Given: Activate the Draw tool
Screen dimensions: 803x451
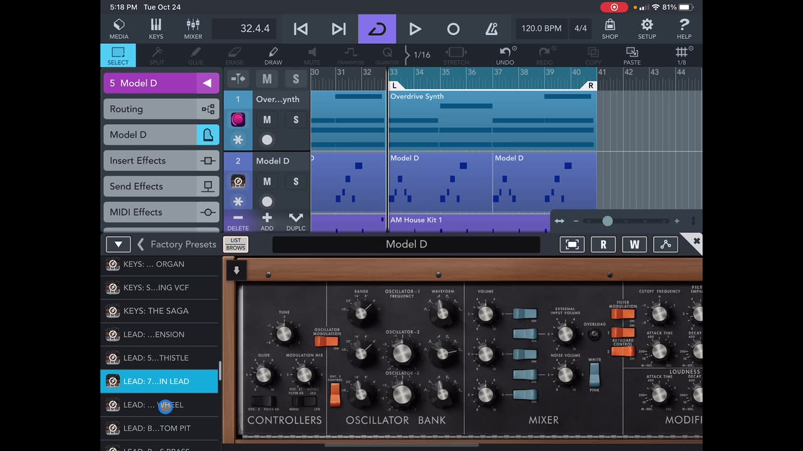Looking at the screenshot, I should click(273, 56).
